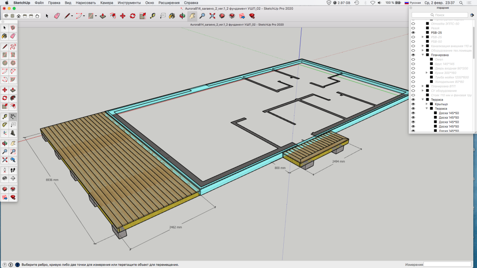Image resolution: width=477 pixels, height=268 pixels.
Task: Click the Zoom magnifier tool in top toolbar
Action: (x=202, y=16)
